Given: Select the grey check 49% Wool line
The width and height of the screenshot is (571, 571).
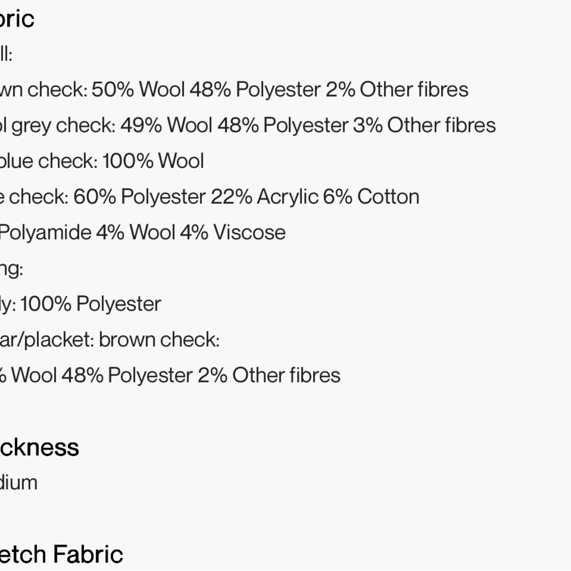Looking at the screenshot, I should tap(248, 126).
